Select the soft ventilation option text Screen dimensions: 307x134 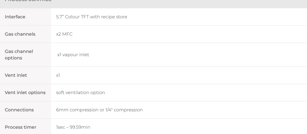[81, 92]
